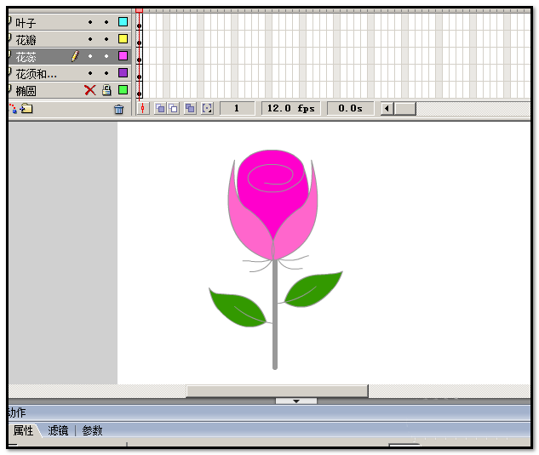Select frame 1 keyframe of 花须和... layer
The width and height of the screenshot is (539, 455).
click(139, 73)
